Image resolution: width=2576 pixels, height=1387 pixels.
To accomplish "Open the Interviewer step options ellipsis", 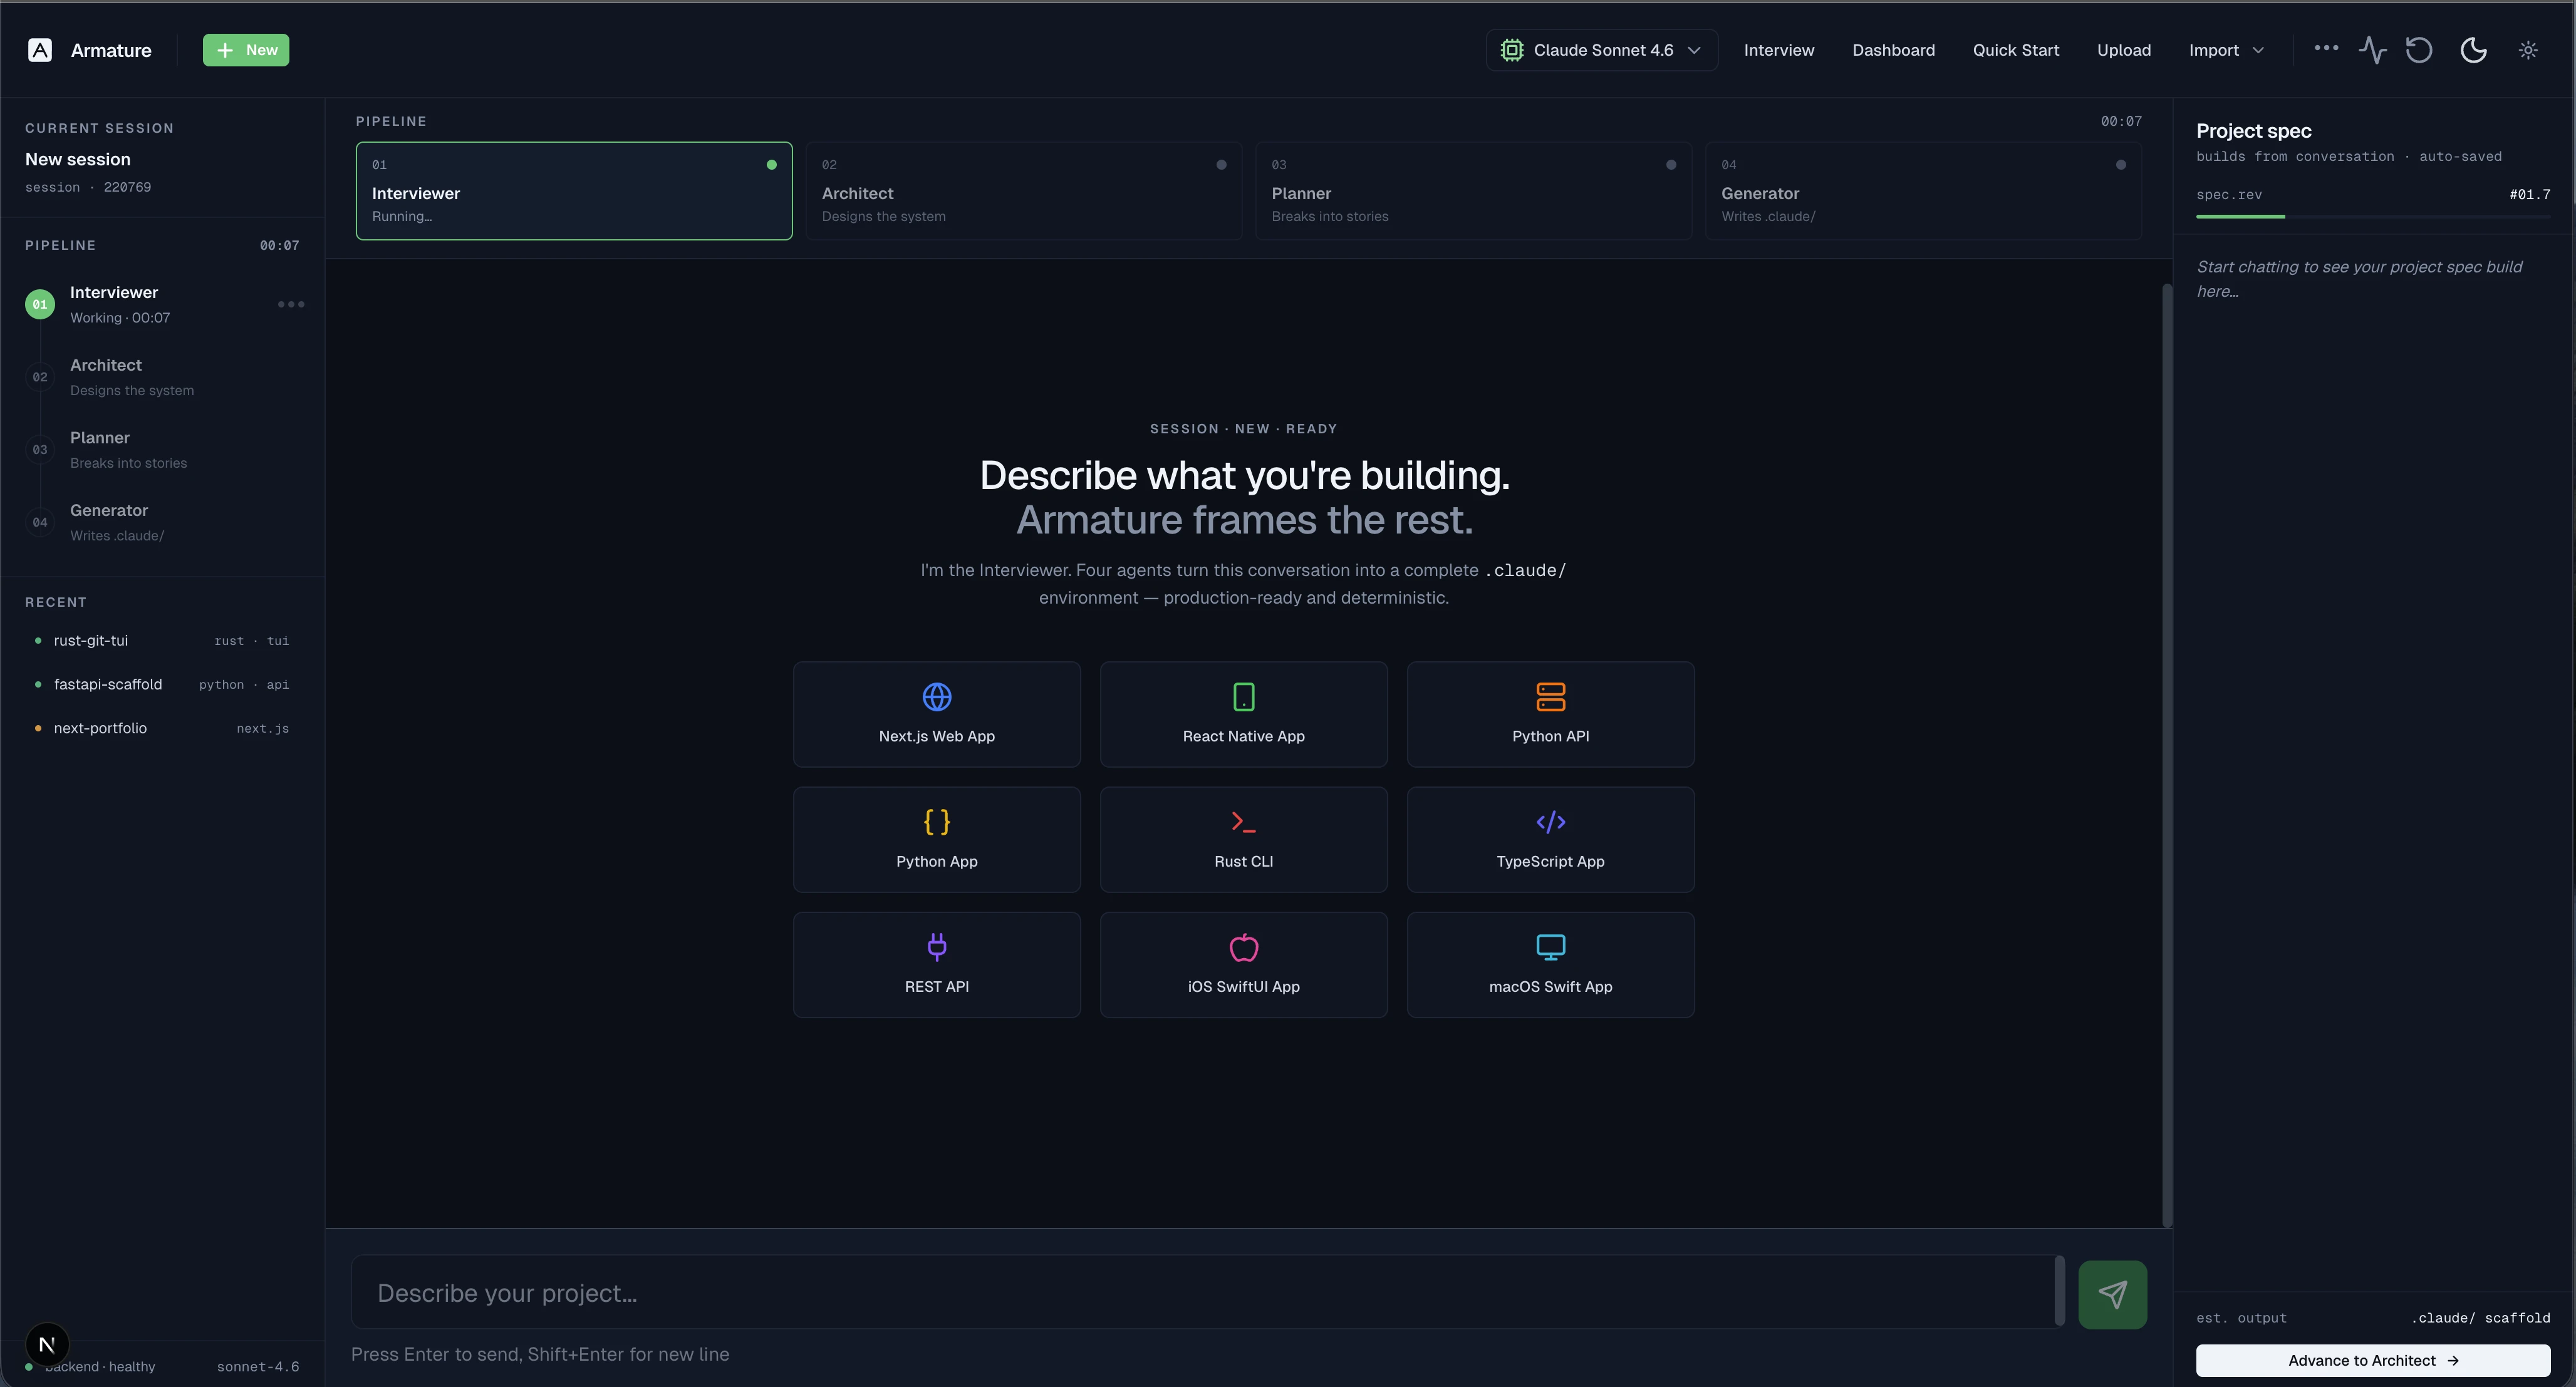I will click(x=291, y=304).
